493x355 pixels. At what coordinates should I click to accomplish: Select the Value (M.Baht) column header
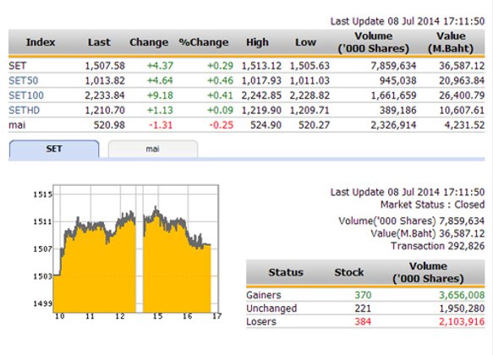451,42
